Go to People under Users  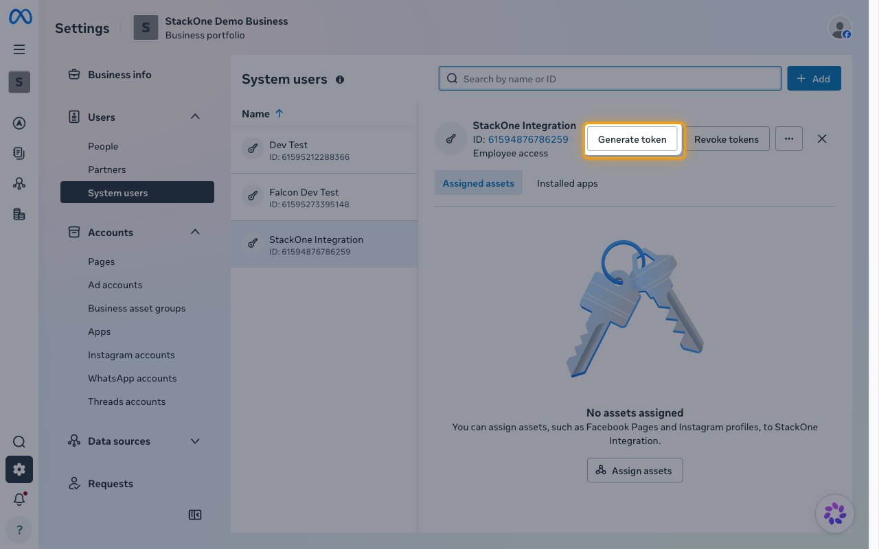(x=103, y=146)
